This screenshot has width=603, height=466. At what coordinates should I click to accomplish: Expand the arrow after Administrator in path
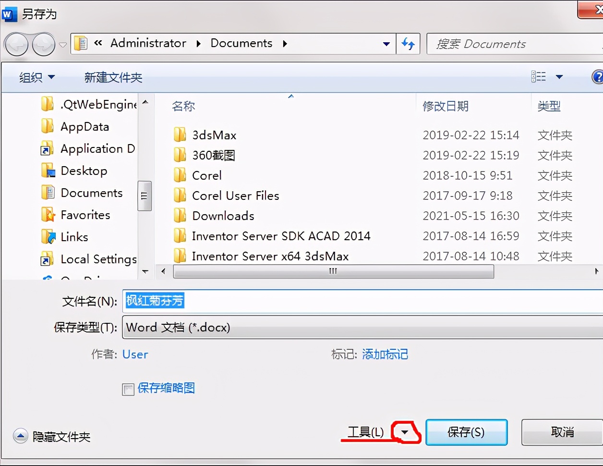[x=199, y=44]
